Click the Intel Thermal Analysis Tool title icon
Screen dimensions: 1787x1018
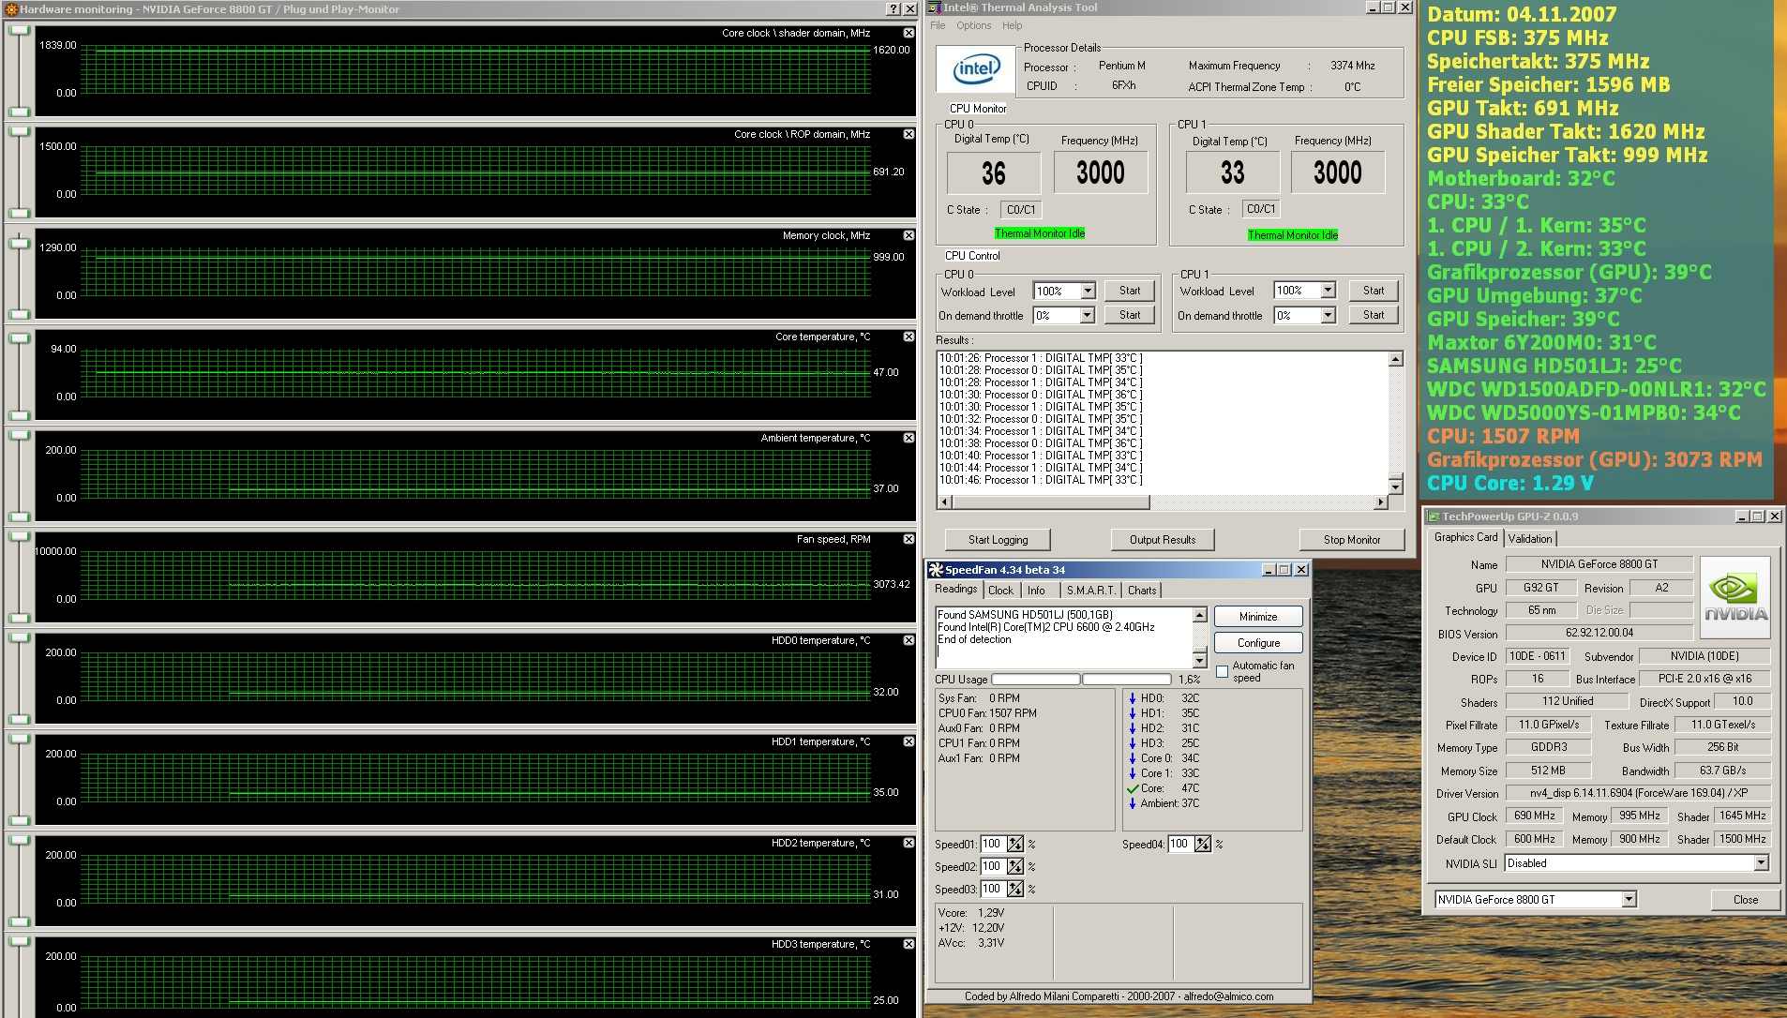coord(934,7)
